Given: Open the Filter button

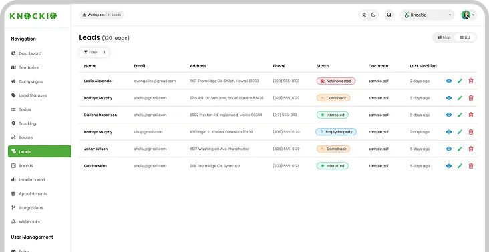Looking at the screenshot, I should point(94,53).
